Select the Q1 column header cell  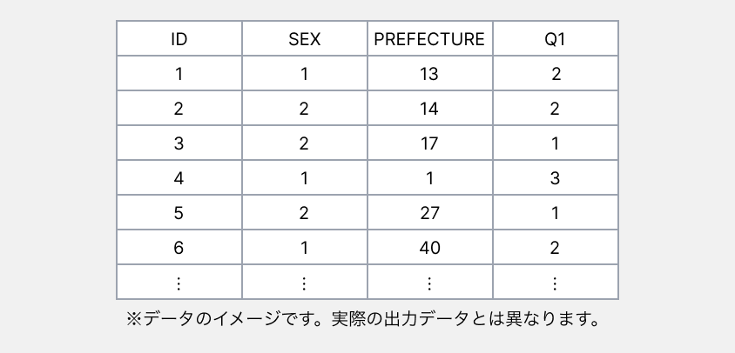(556, 39)
